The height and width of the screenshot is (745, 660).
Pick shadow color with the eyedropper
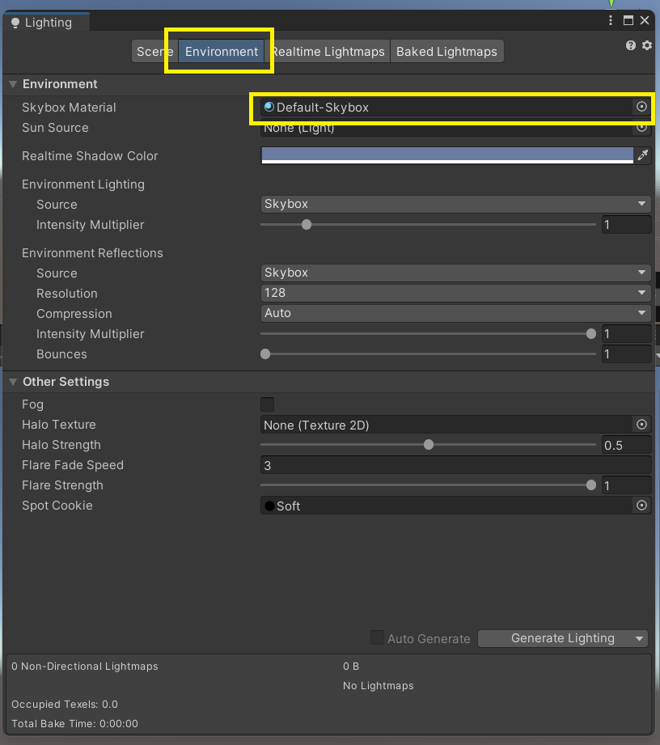point(643,155)
